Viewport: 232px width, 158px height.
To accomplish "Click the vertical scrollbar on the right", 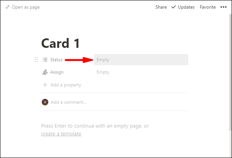I will click(x=230, y=72).
